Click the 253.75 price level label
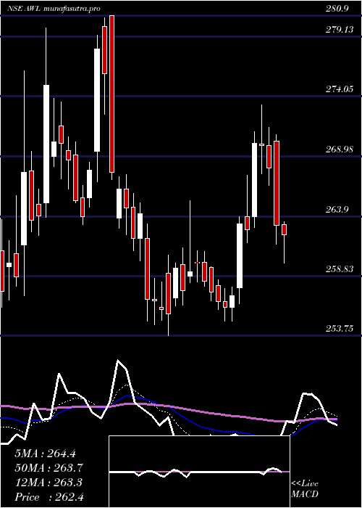The height and width of the screenshot is (508, 362). click(340, 329)
